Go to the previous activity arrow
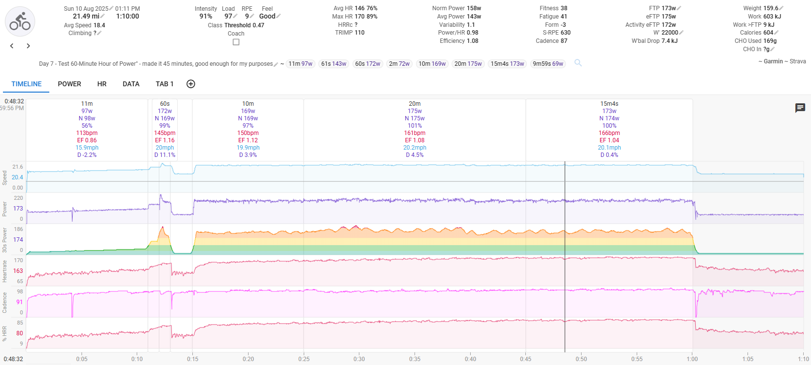Viewport: 811px width, 365px height. (12, 46)
